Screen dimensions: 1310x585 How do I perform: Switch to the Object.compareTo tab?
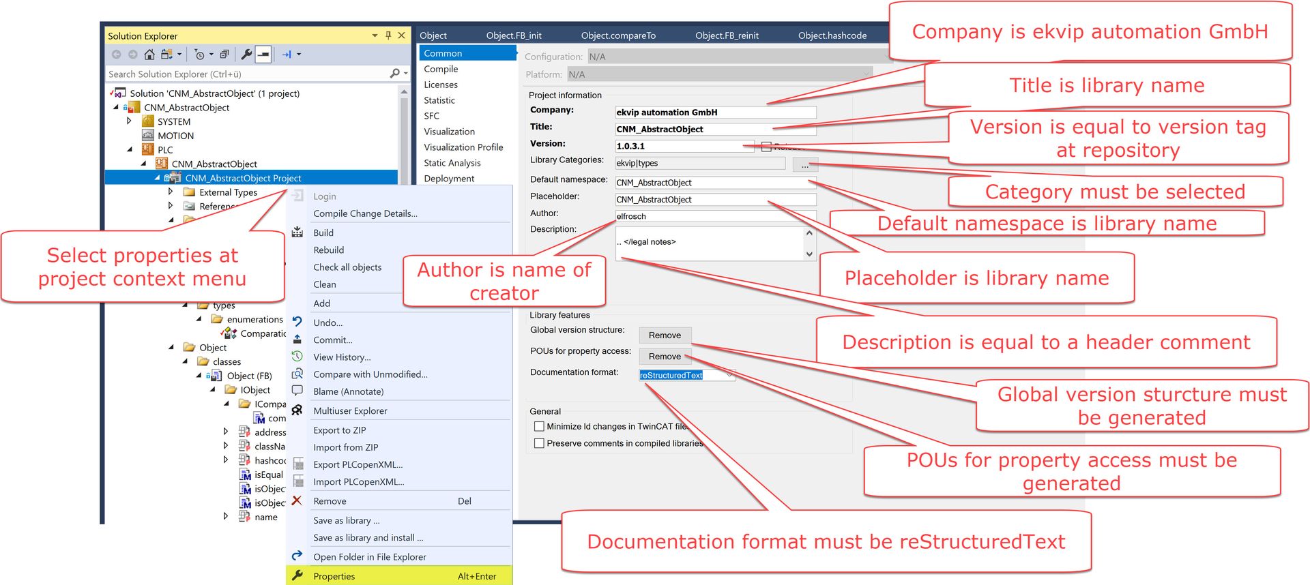point(618,35)
